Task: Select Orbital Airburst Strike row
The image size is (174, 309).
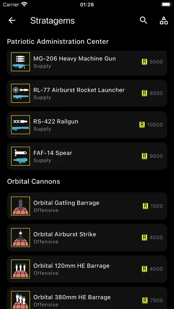Action: 87,238
